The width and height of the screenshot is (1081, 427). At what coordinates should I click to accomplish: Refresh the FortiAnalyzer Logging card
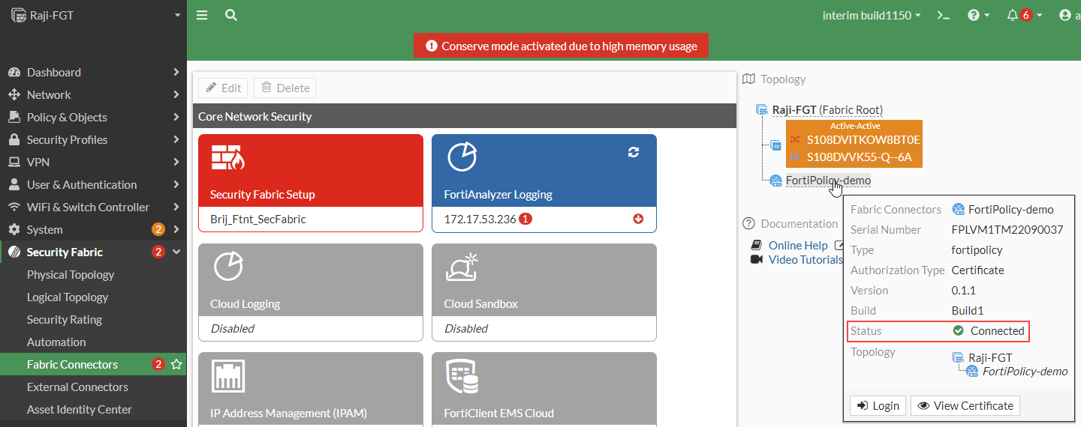click(634, 152)
